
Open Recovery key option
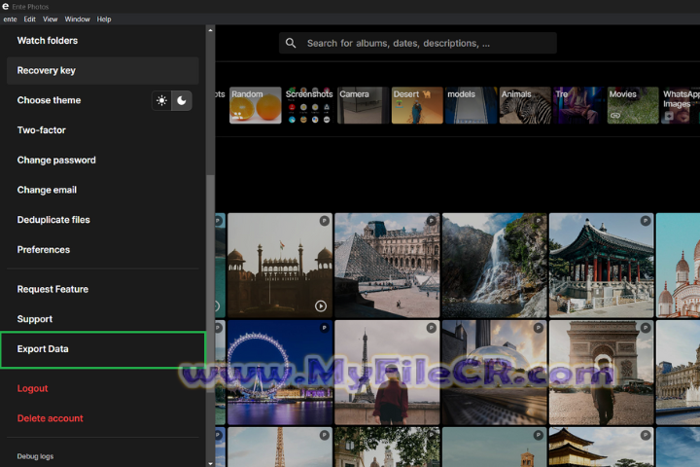point(103,71)
